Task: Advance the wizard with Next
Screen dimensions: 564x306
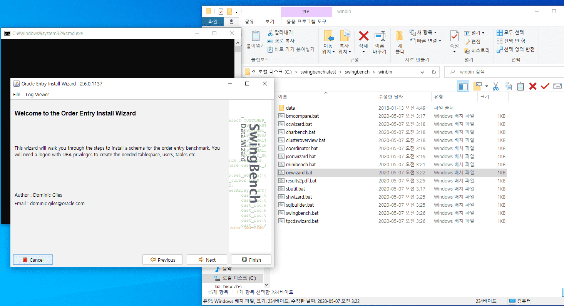Action: (x=207, y=260)
